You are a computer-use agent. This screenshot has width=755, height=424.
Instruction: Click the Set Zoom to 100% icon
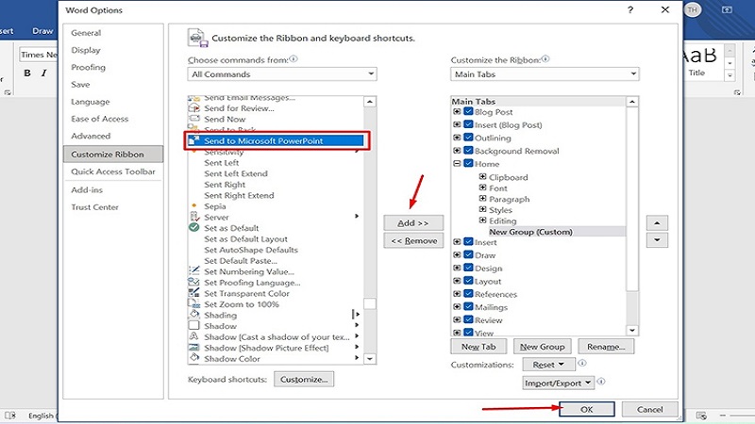point(194,303)
